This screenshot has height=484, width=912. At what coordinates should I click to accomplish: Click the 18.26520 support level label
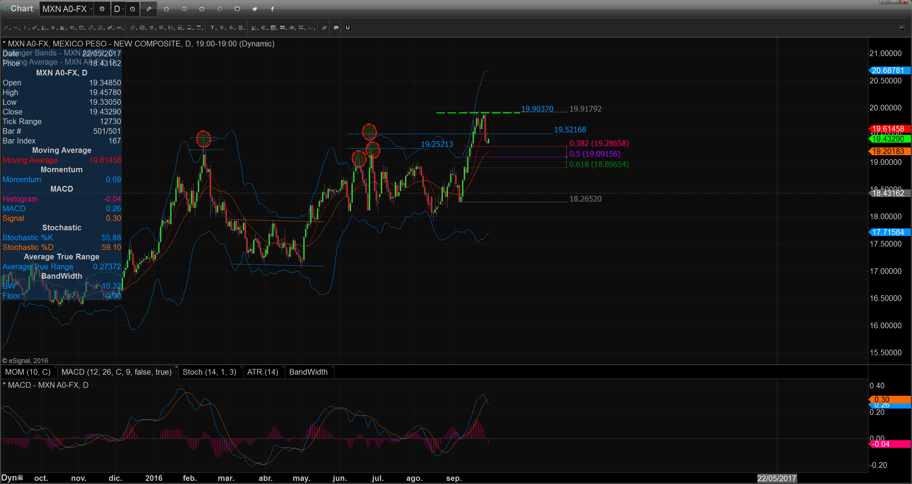point(585,199)
